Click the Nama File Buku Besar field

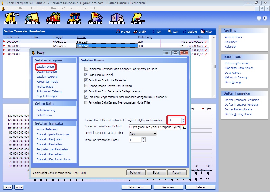154,127
